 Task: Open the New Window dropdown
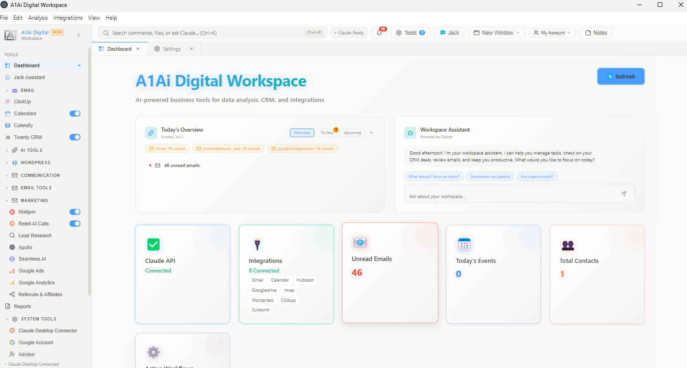[496, 33]
